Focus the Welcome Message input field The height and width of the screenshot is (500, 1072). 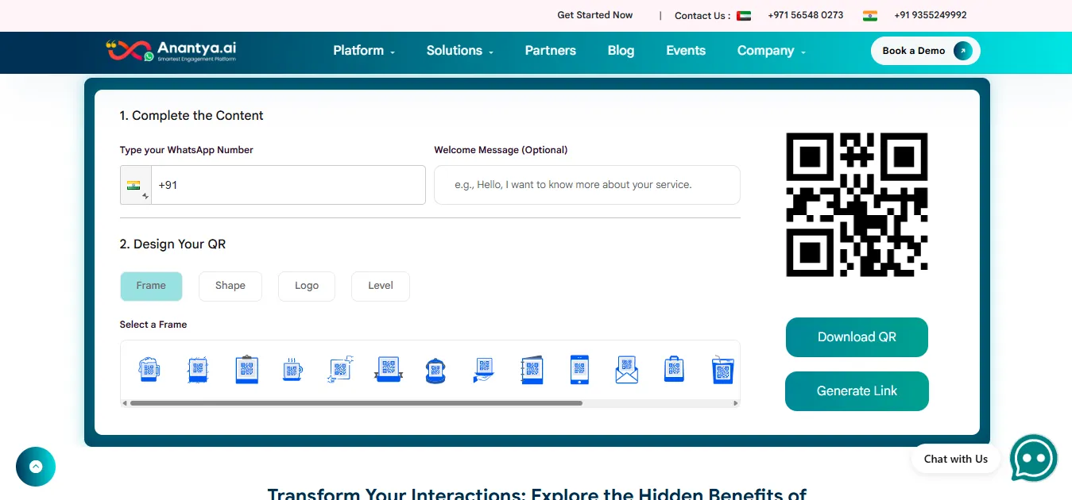(587, 185)
